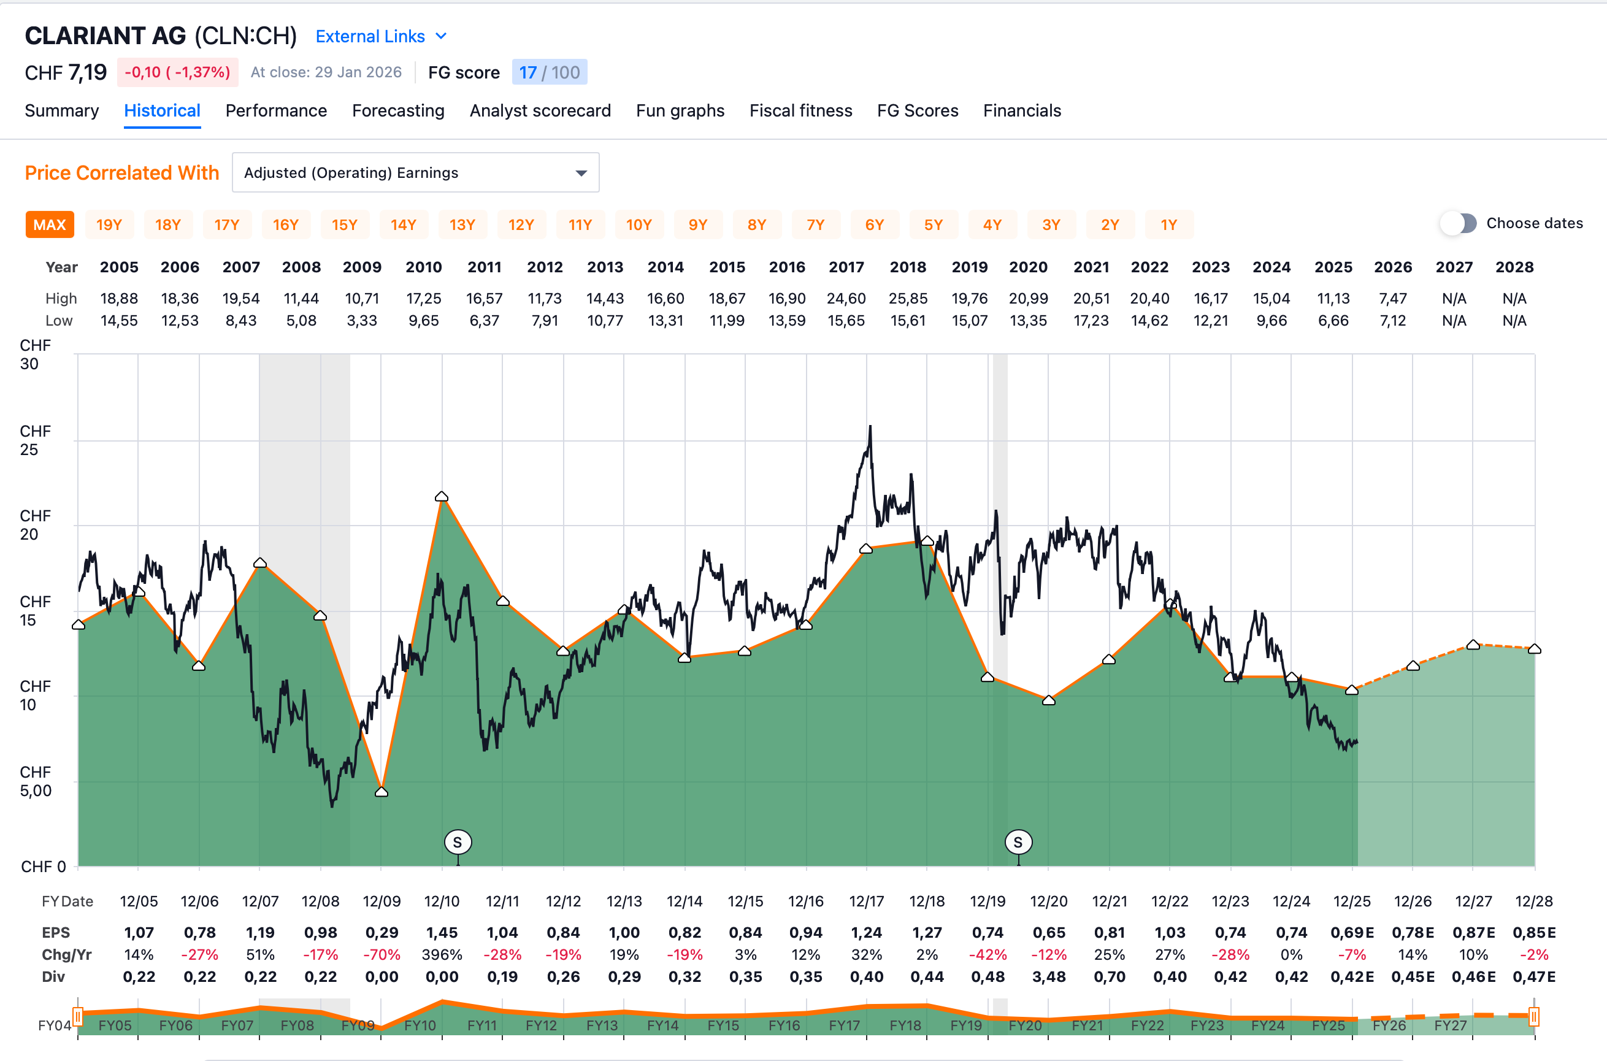Click the stock split marker near 12/19

(x=1018, y=843)
